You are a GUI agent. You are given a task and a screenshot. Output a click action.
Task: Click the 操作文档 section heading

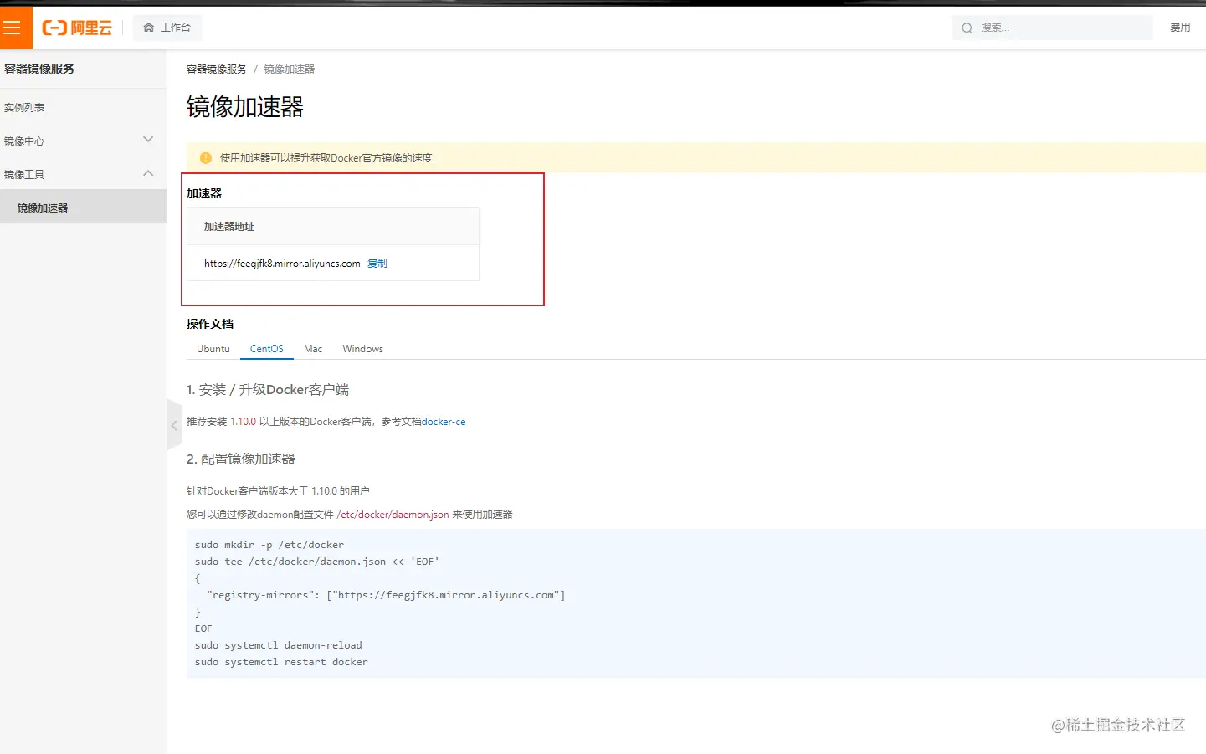(x=210, y=324)
